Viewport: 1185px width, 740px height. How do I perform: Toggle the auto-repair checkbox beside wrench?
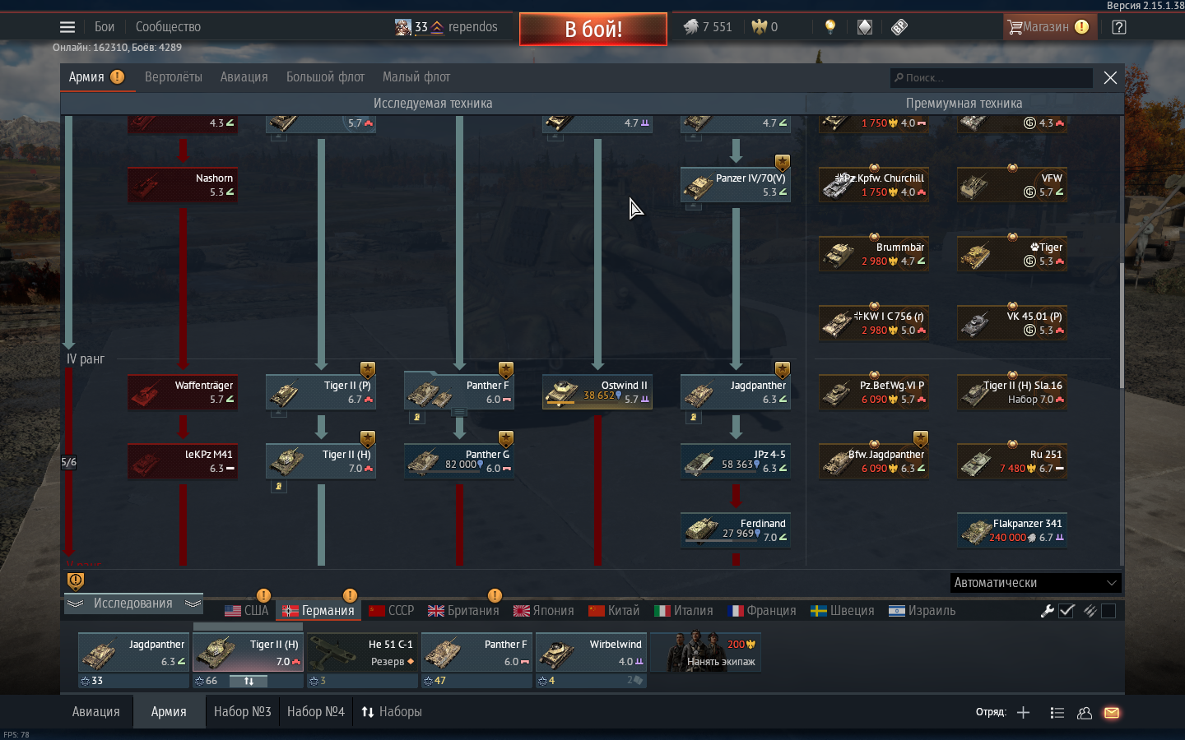coord(1066,611)
